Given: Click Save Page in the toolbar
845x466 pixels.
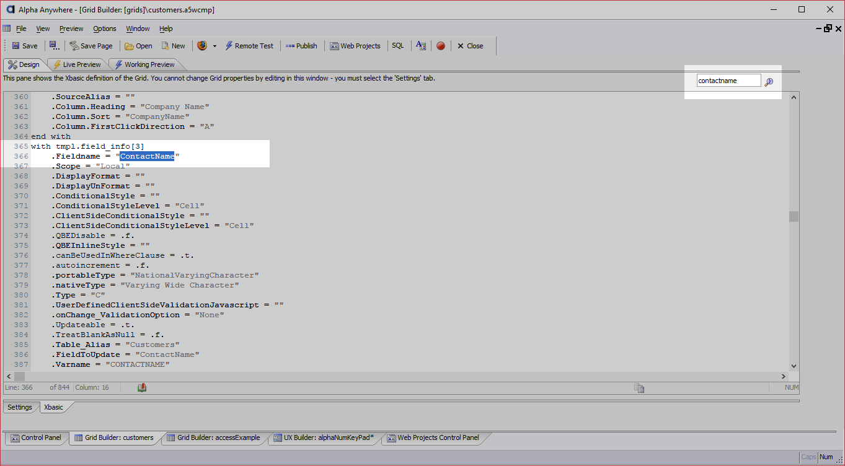Looking at the screenshot, I should pyautogui.click(x=91, y=46).
